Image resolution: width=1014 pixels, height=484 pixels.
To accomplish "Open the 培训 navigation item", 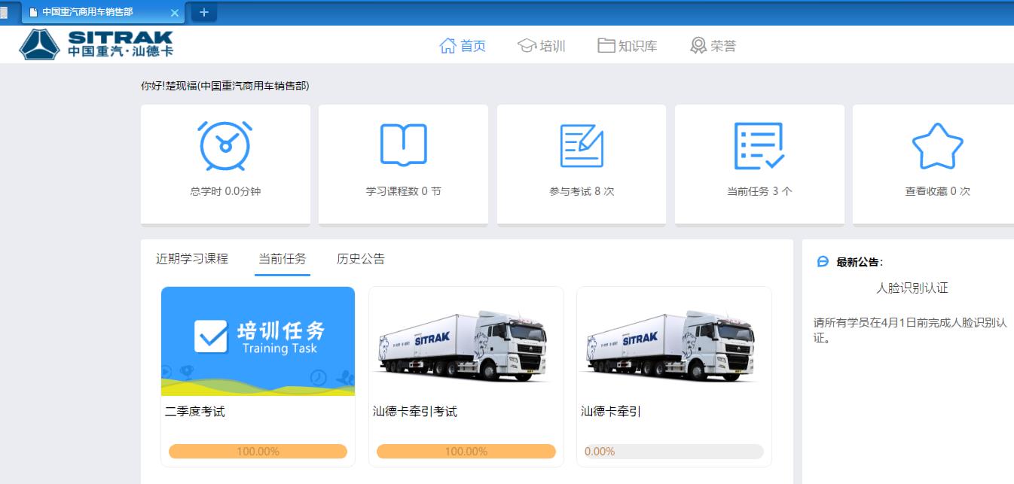I will pyautogui.click(x=552, y=46).
